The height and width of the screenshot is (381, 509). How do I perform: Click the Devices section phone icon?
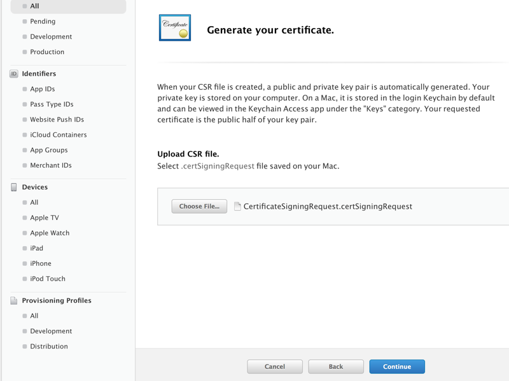pyautogui.click(x=14, y=187)
